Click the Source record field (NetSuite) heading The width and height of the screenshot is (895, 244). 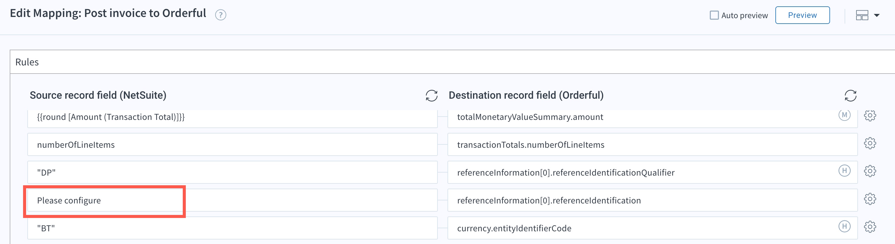[98, 95]
